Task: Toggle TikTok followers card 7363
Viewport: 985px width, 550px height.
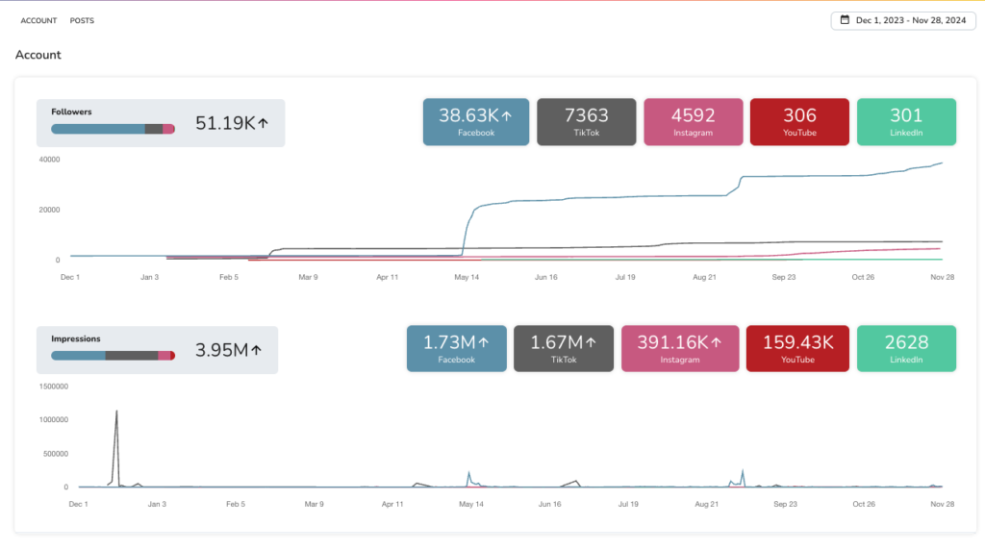Action: [x=586, y=122]
